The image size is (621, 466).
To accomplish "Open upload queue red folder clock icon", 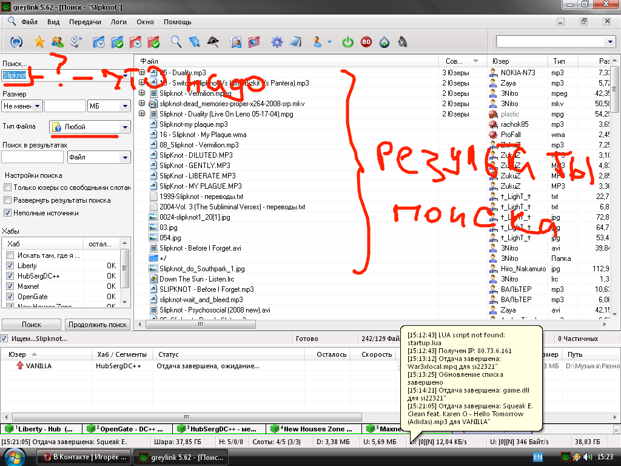I will [x=135, y=42].
